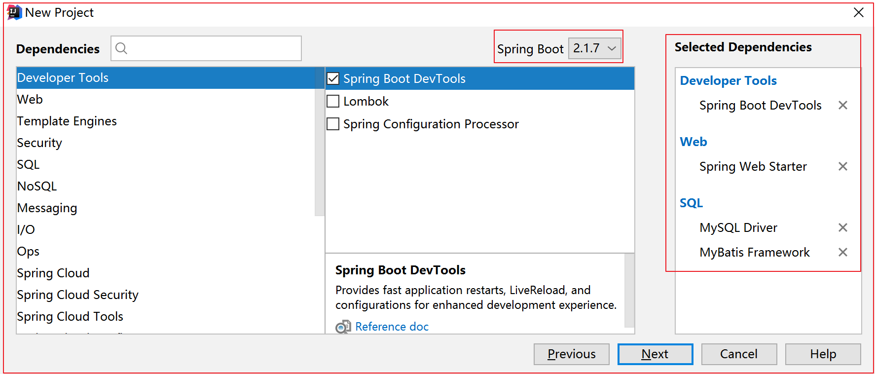Remove Spring Web Starter from selected dependencies
Screen dimensions: 875x374
click(x=843, y=166)
